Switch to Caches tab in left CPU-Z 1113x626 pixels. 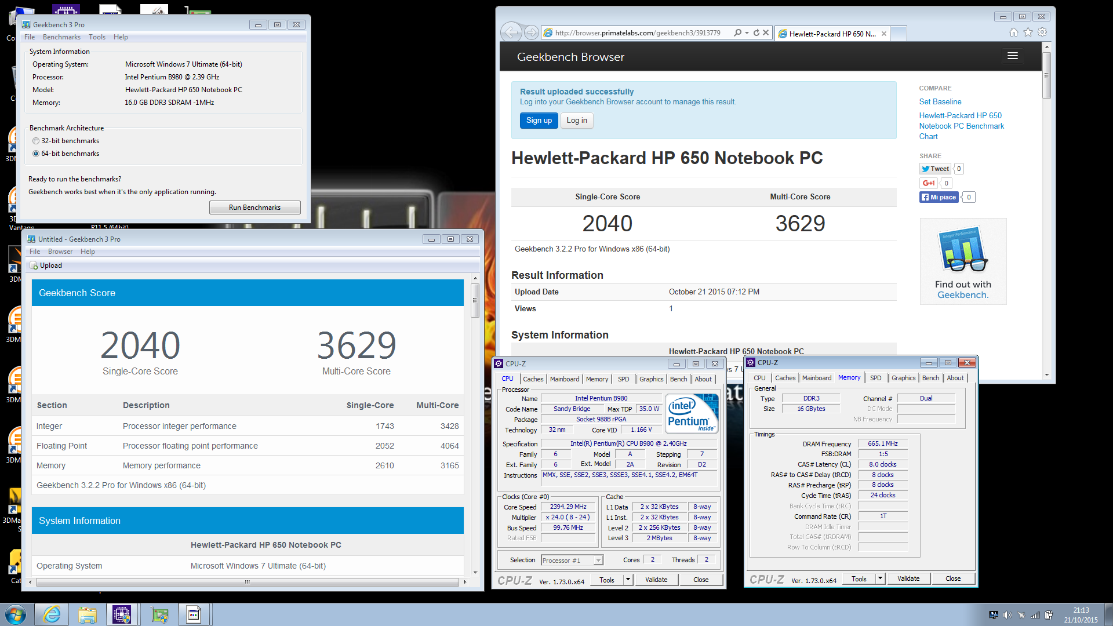coord(533,379)
